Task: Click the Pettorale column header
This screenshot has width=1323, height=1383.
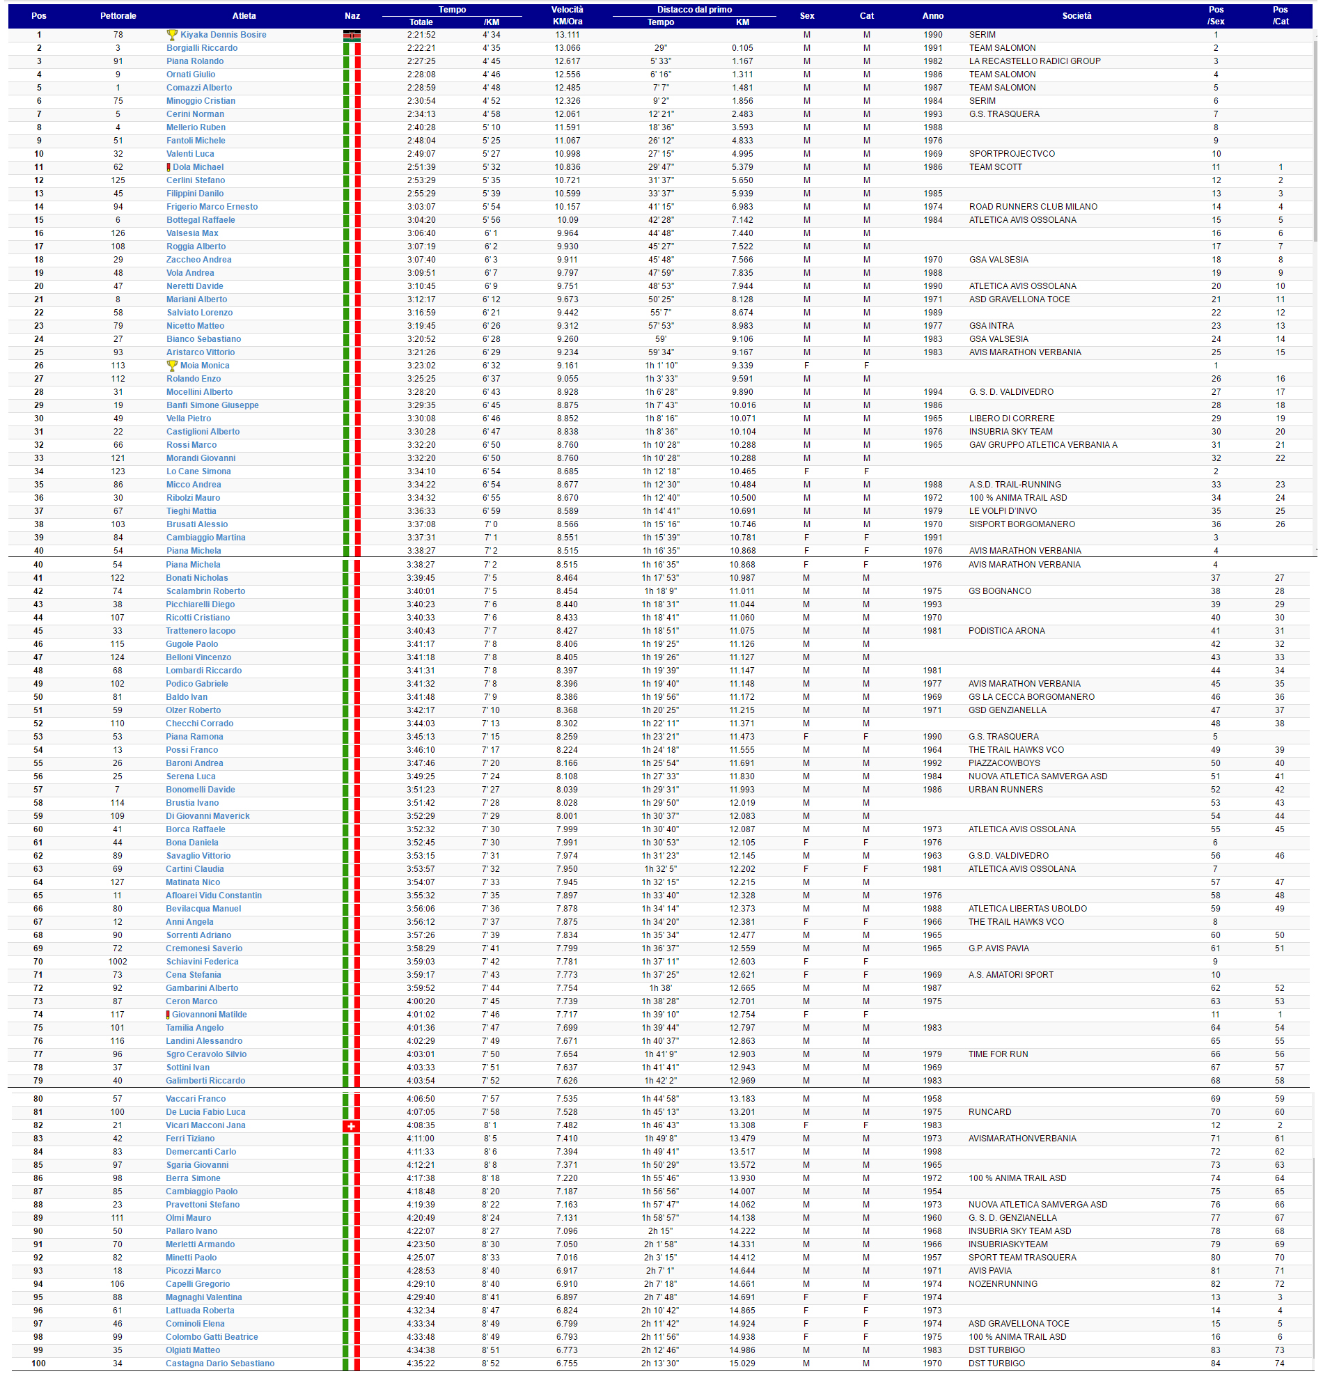Action: pos(118,16)
